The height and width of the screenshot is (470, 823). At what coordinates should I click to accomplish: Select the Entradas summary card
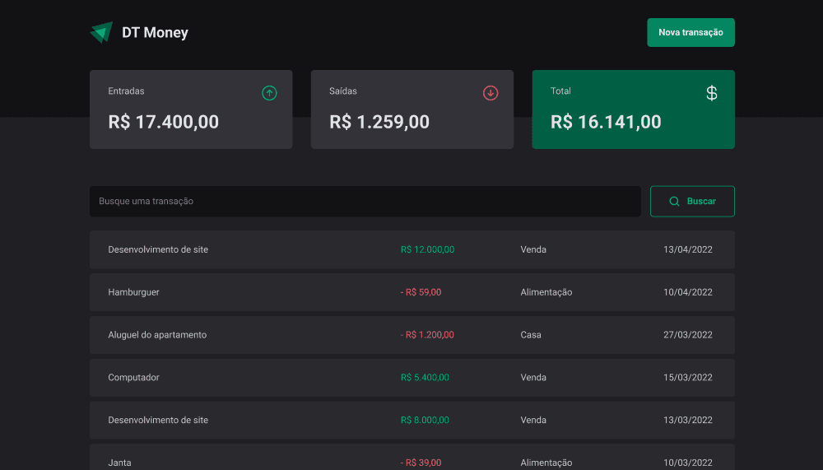191,109
